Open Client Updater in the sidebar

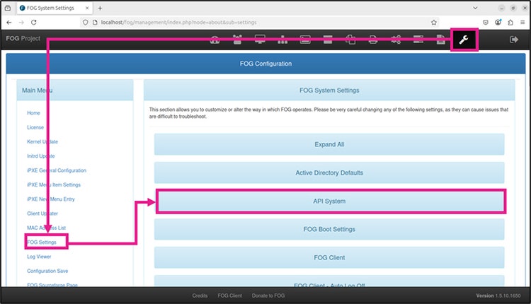(42, 214)
